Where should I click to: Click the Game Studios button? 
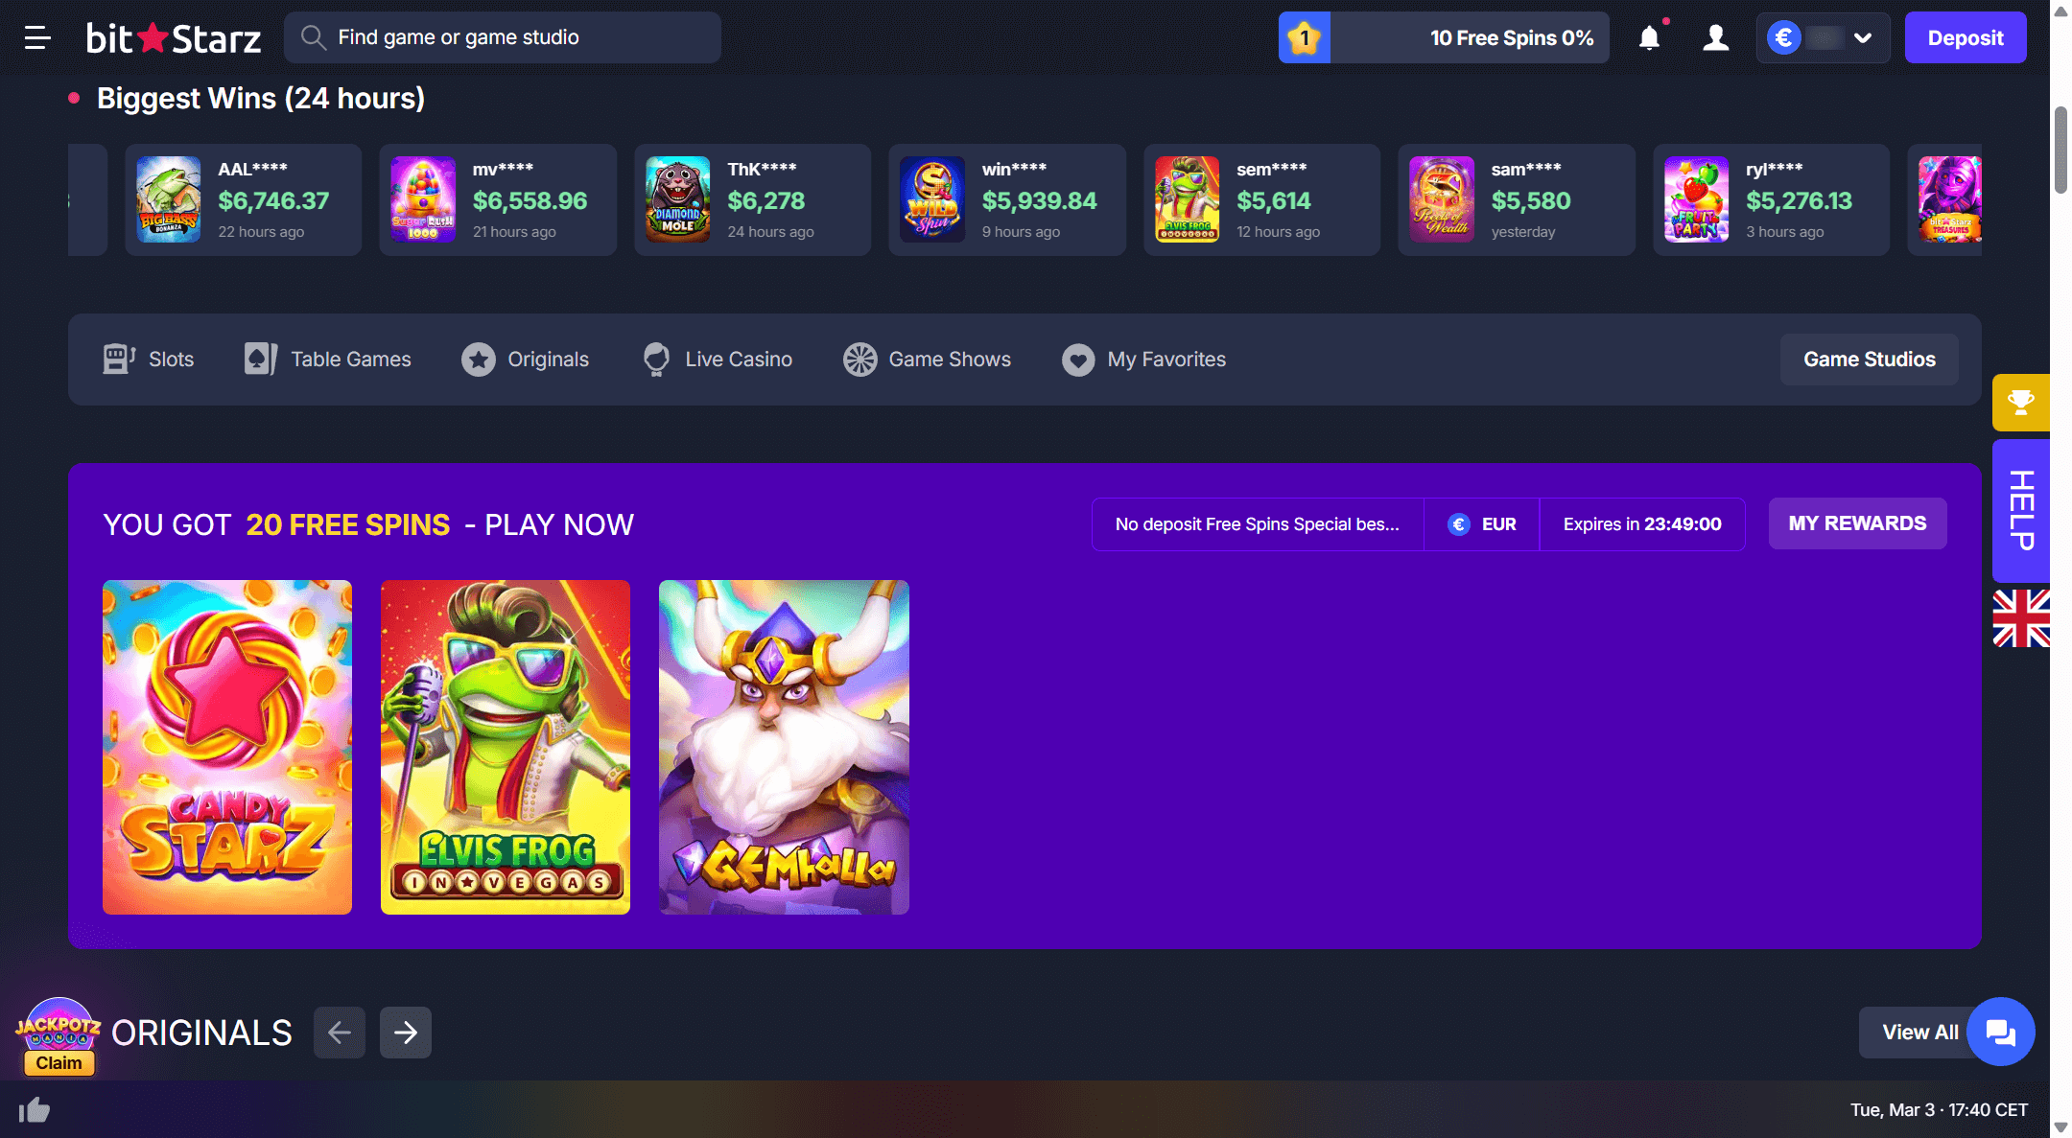pyautogui.click(x=1869, y=360)
